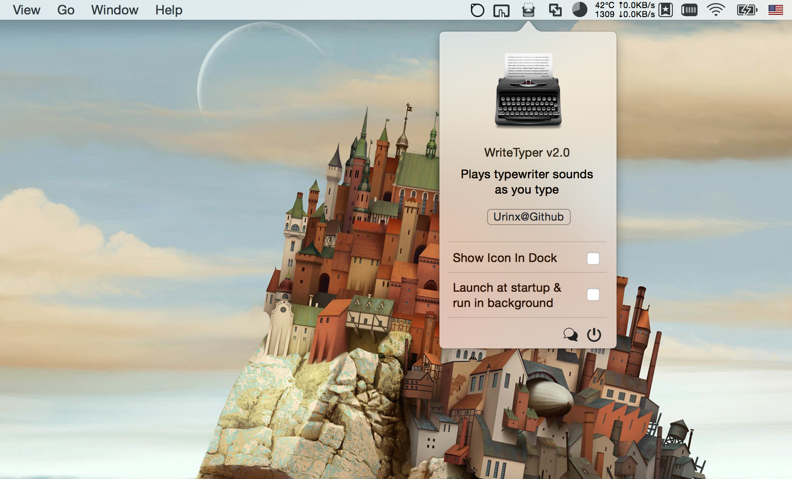Open the Help menu
This screenshot has height=479, width=792.
[169, 10]
